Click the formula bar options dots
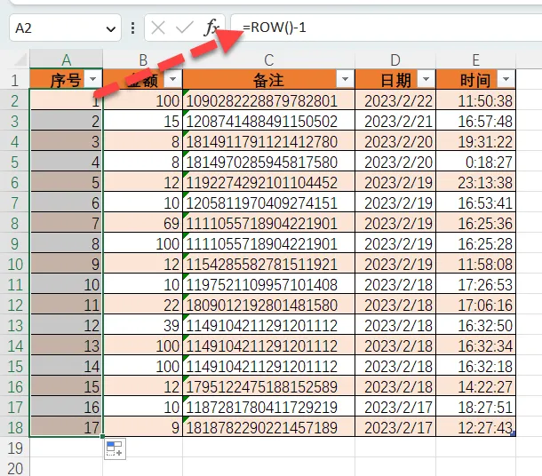 (x=132, y=28)
